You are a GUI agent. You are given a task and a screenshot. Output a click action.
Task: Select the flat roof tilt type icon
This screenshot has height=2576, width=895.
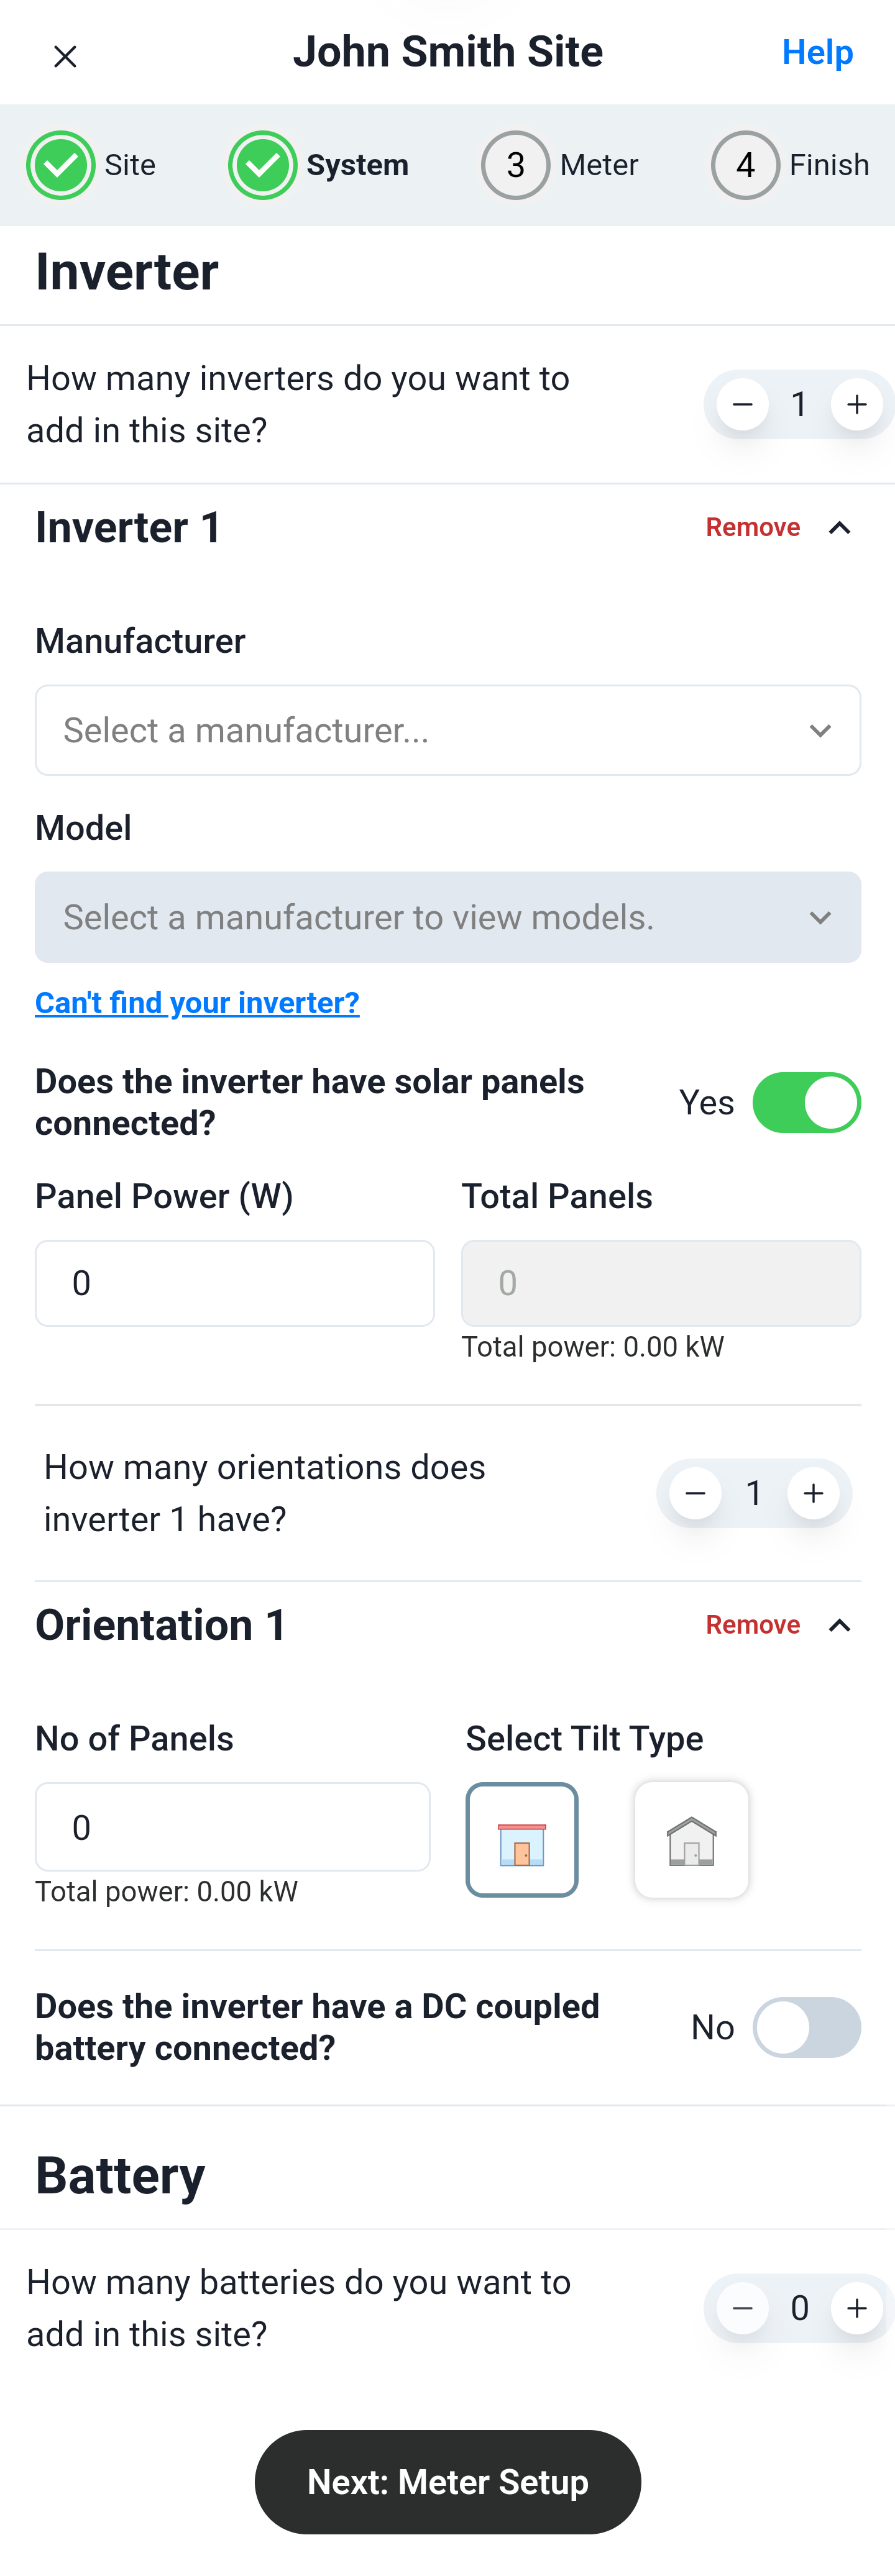(521, 1839)
